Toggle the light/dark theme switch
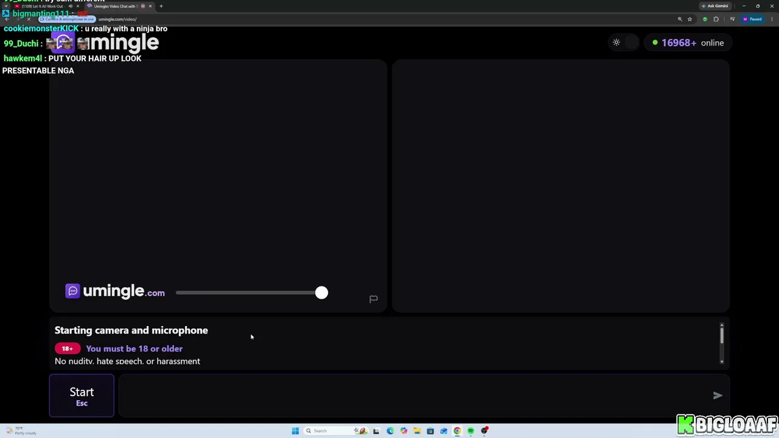This screenshot has width=779, height=438. pos(624,43)
